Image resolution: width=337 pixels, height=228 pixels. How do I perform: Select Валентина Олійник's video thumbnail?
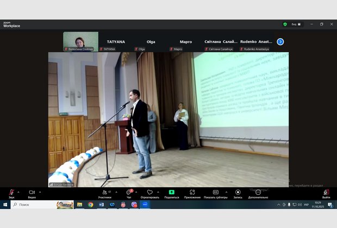pyautogui.click(x=80, y=40)
